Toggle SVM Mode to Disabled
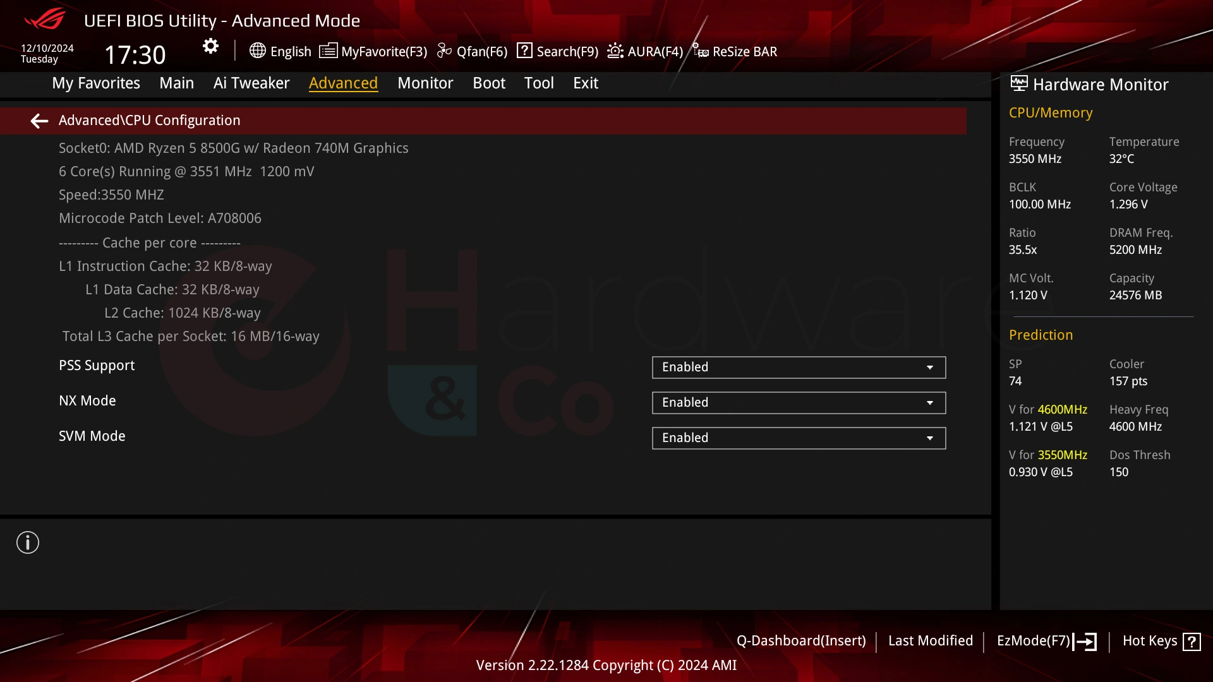 point(798,437)
